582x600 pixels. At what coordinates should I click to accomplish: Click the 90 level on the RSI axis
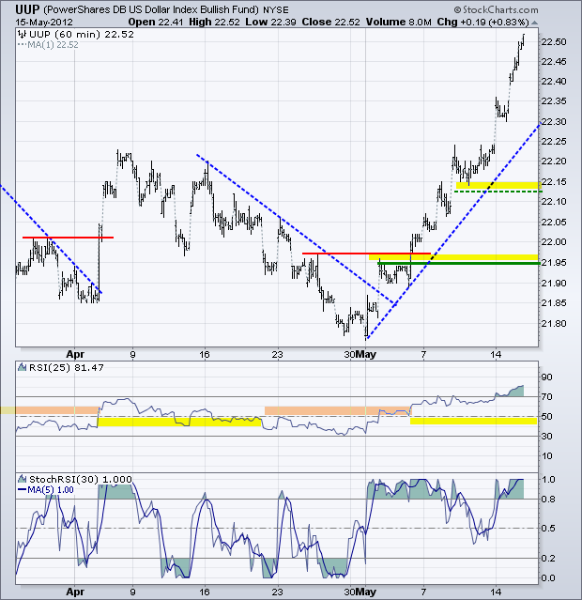(546, 377)
